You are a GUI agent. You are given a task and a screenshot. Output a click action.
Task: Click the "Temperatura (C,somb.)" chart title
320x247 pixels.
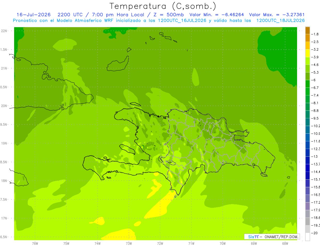(x=163, y=6)
